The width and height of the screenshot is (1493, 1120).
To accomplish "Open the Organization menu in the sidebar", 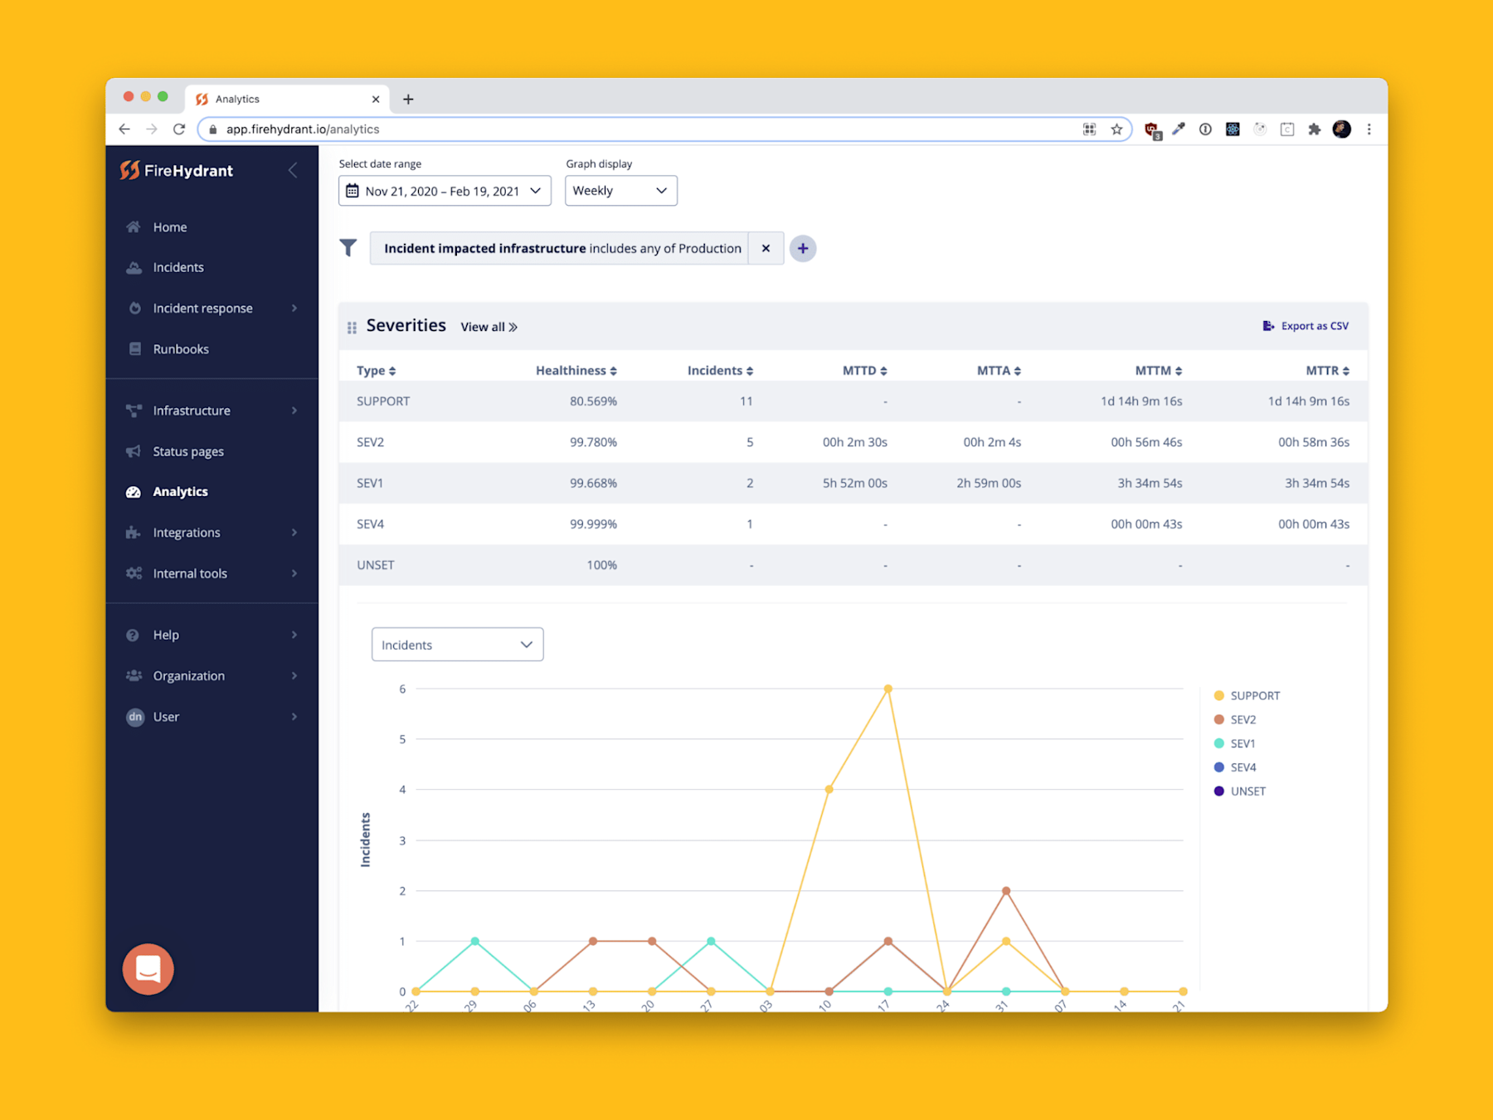I will coord(188,675).
